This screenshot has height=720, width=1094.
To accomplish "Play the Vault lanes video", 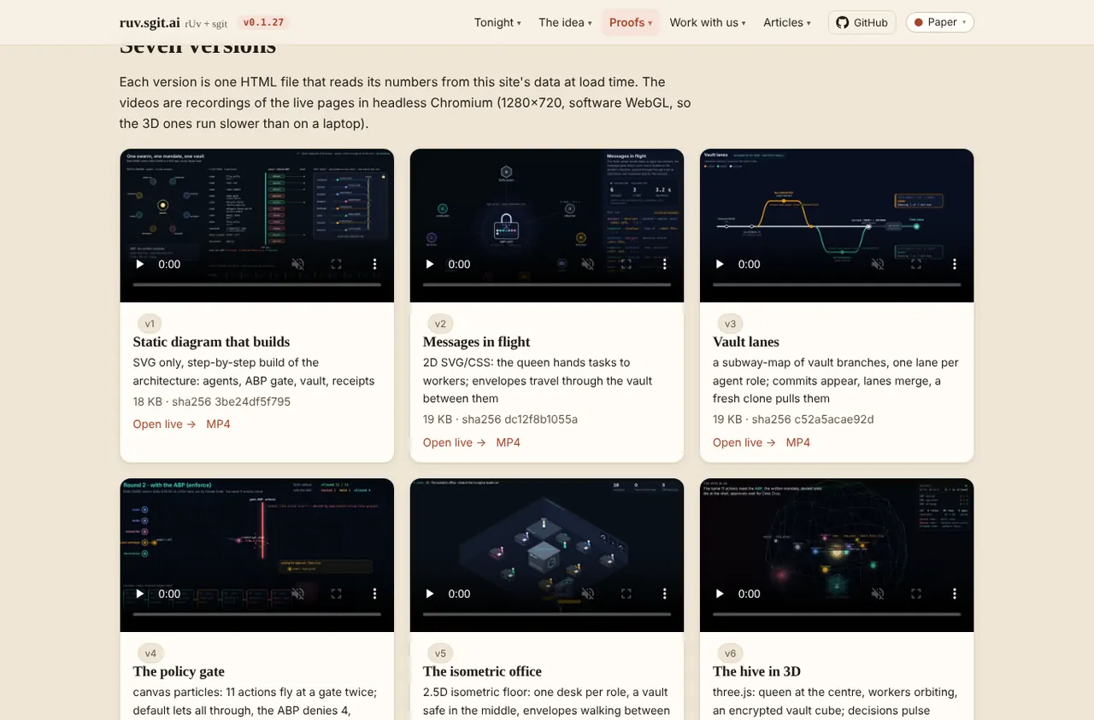I will (720, 264).
